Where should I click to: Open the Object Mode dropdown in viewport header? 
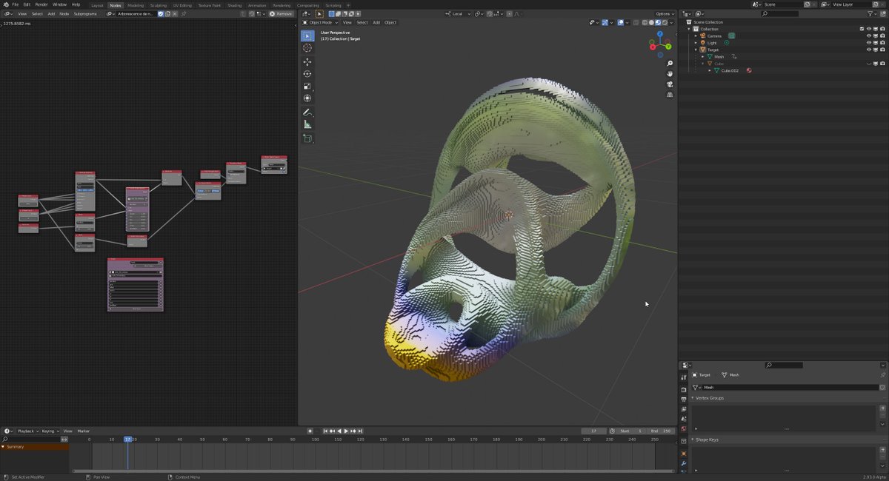pyautogui.click(x=321, y=22)
